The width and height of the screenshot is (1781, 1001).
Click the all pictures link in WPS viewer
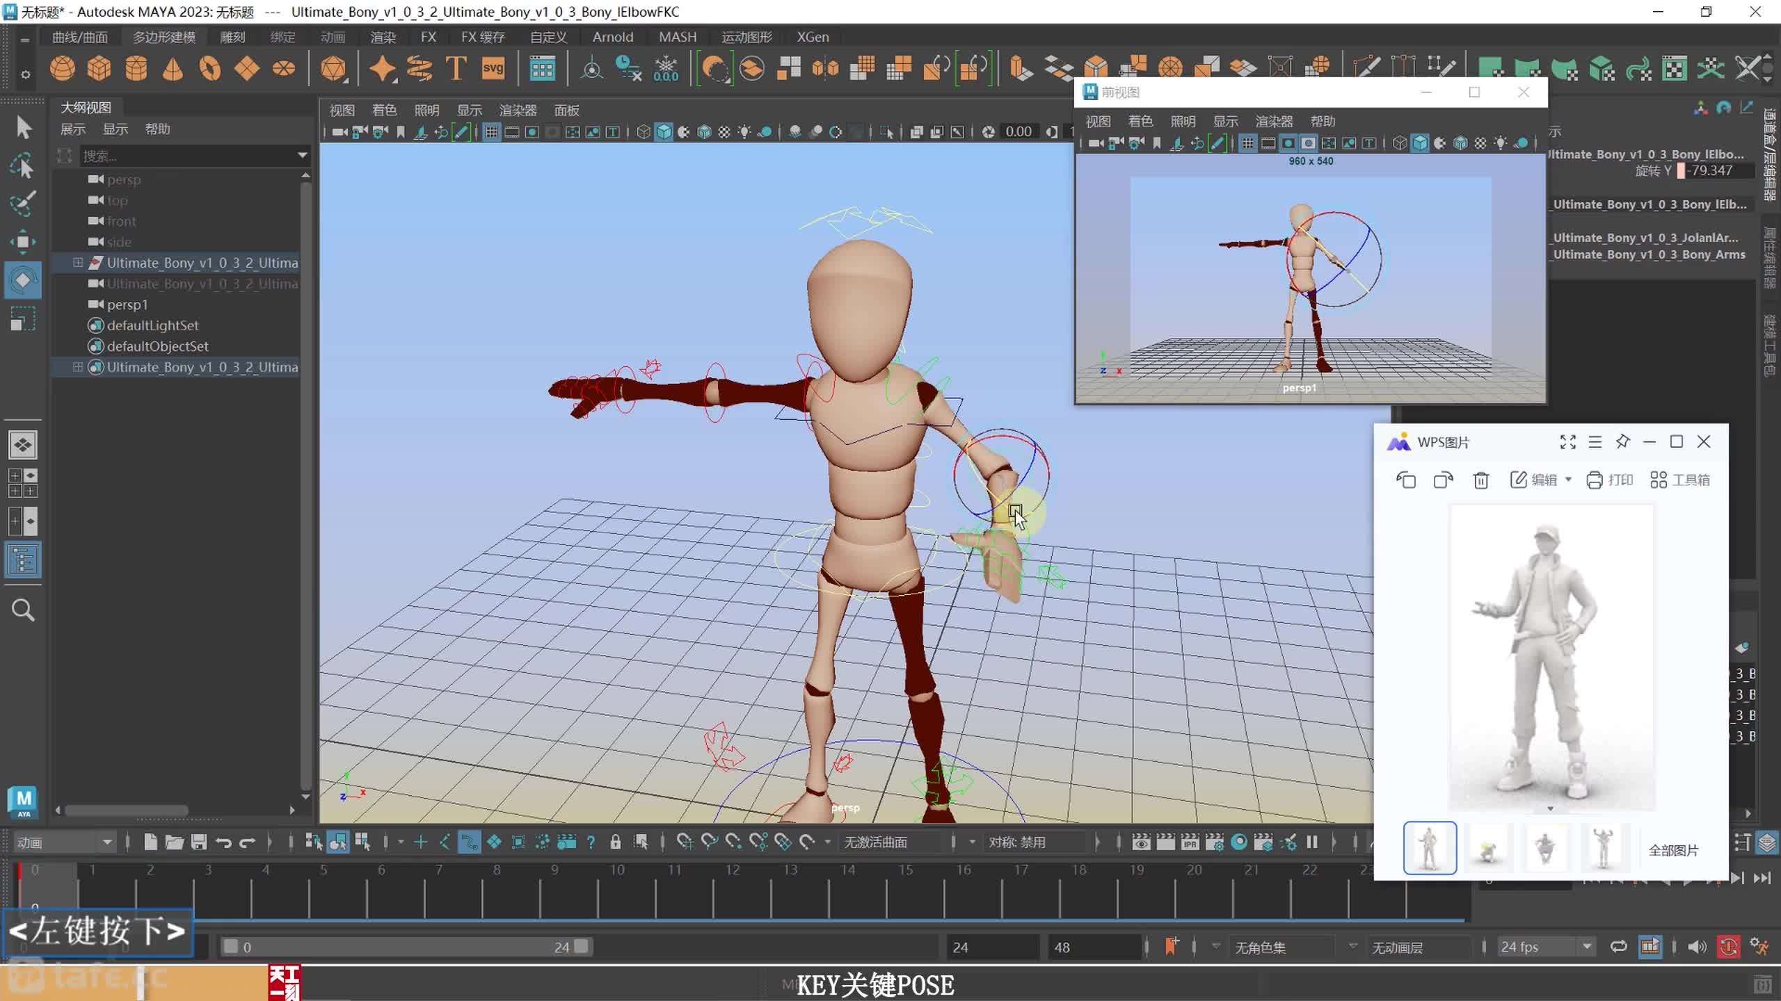pos(1673,850)
